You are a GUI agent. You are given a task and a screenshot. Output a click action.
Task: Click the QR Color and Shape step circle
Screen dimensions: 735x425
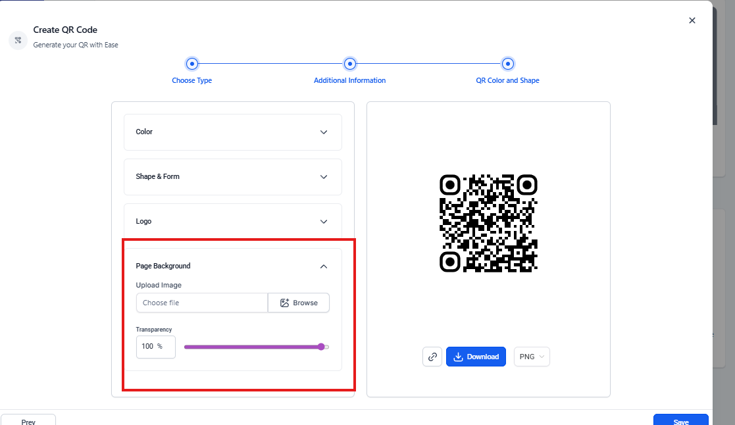coord(508,64)
